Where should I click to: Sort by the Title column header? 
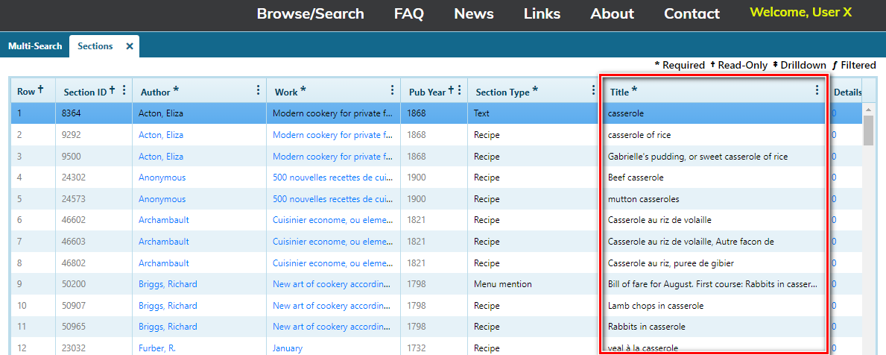point(620,92)
